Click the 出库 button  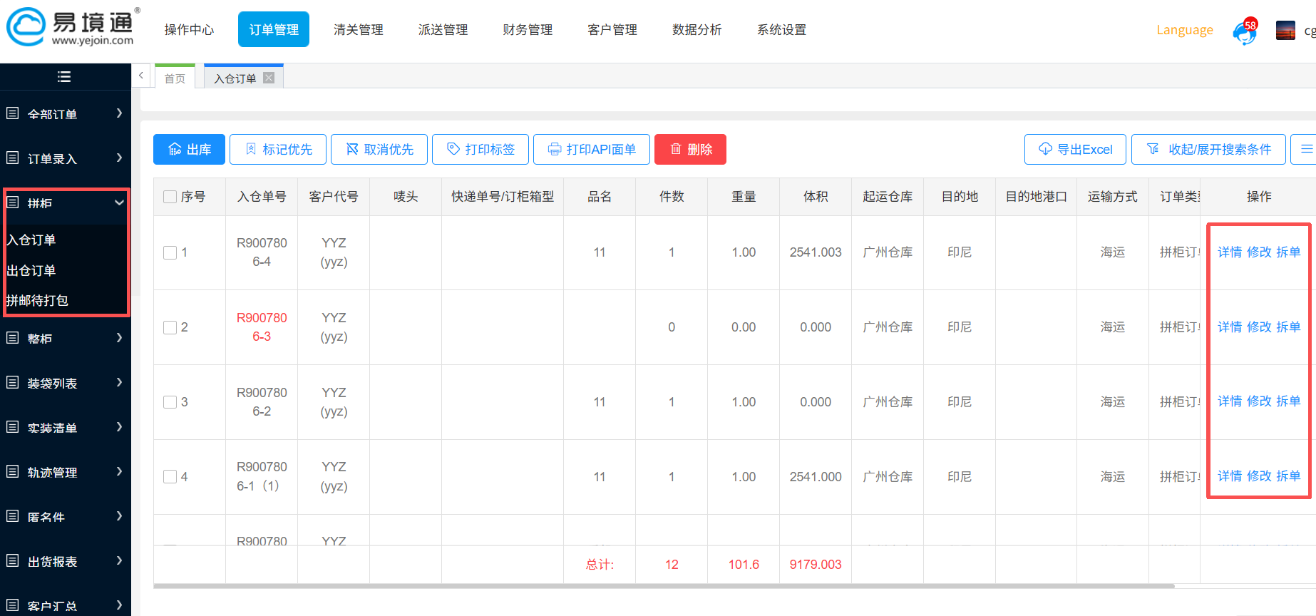[x=189, y=149]
